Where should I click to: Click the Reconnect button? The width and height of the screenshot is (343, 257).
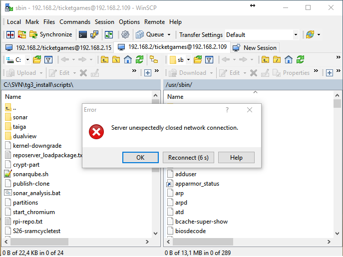[188, 157]
